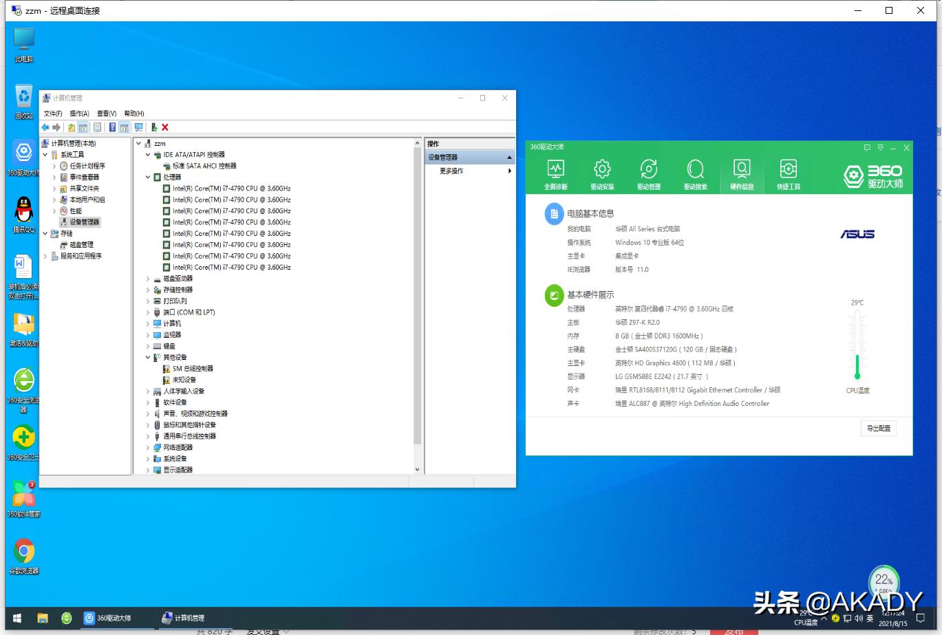Viewport: 942px width, 635px height.
Task: Collapse the 其他设备 branch
Action: point(148,358)
